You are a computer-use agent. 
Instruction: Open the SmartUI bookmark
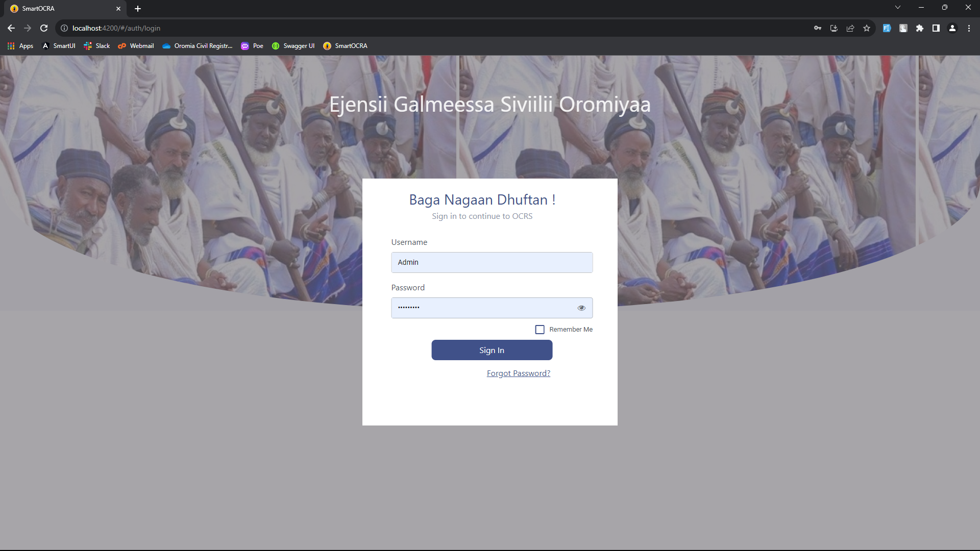(x=59, y=46)
